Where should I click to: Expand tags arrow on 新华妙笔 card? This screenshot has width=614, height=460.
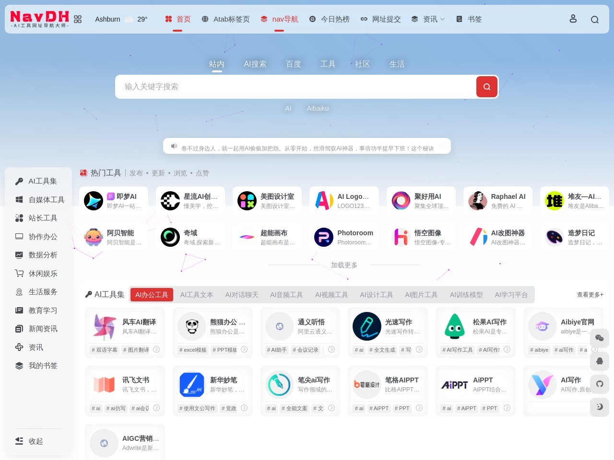click(x=244, y=408)
